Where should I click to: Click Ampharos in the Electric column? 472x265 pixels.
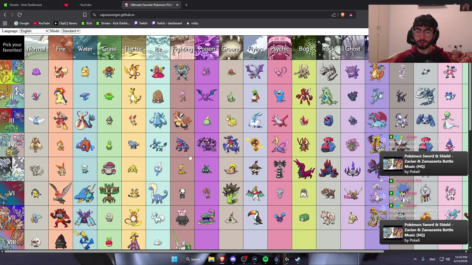[x=134, y=96]
